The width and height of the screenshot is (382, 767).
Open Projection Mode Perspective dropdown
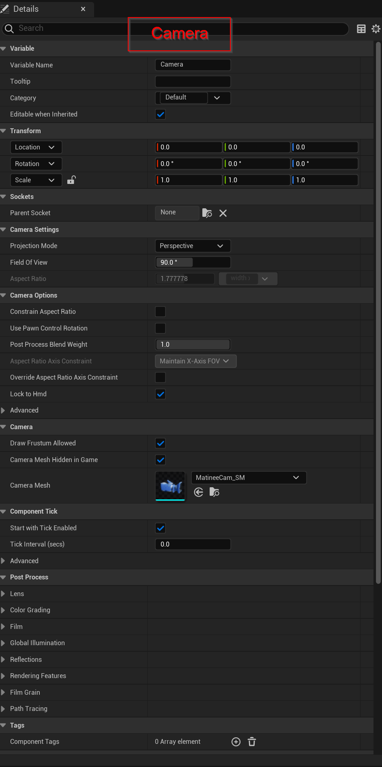pos(193,246)
